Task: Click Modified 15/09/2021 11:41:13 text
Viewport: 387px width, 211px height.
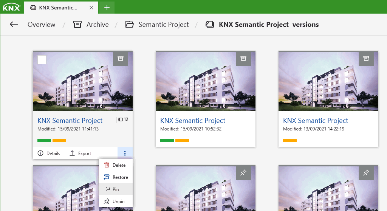Action: pyautogui.click(x=68, y=129)
